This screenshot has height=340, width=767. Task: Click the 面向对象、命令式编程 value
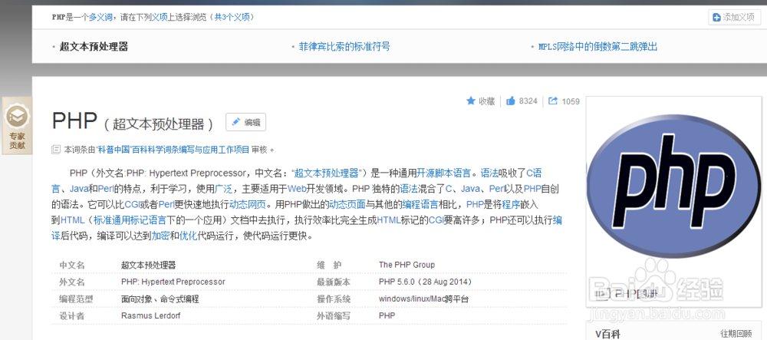[160, 299]
